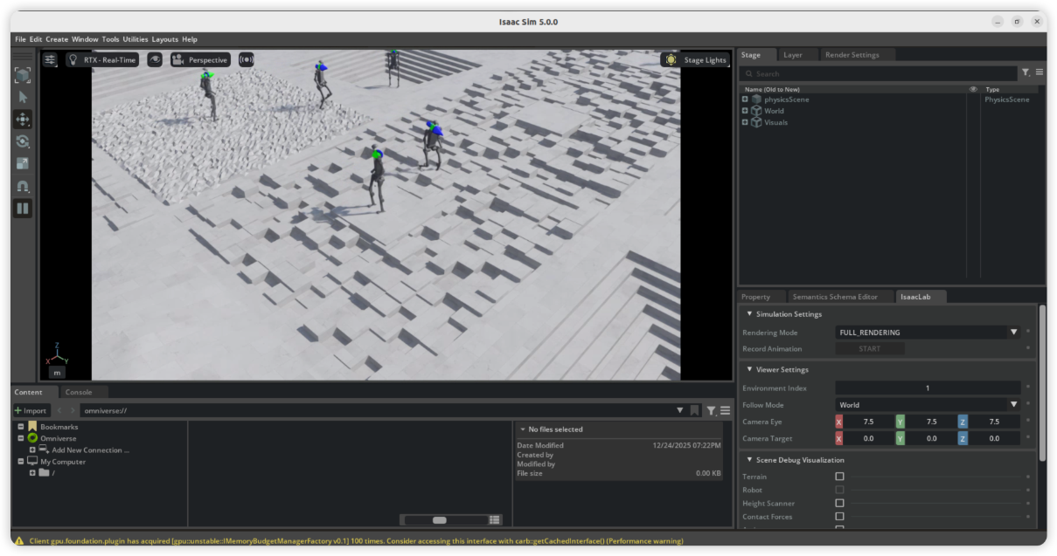The image size is (1057, 556).
Task: Open the Rendering Mode dropdown
Action: (x=927, y=333)
